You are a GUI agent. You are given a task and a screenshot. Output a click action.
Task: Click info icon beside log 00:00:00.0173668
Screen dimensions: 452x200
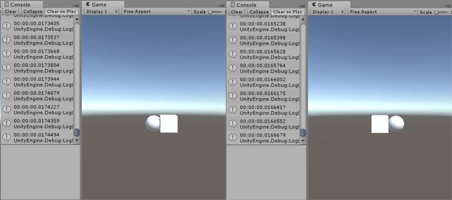pyautogui.click(x=7, y=54)
